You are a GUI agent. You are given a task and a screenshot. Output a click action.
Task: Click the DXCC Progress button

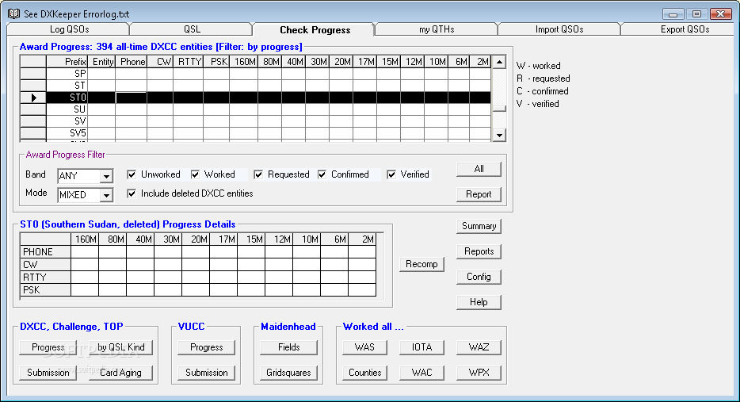click(48, 347)
